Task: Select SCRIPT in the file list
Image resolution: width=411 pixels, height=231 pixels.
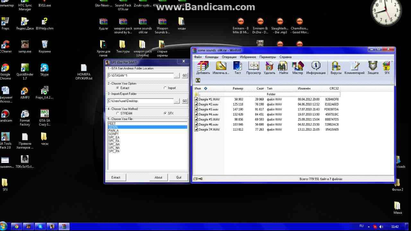Action: pyautogui.click(x=147, y=134)
